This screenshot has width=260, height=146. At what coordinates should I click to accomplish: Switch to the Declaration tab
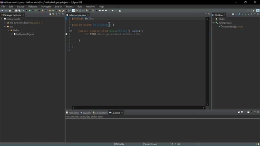[100, 113]
